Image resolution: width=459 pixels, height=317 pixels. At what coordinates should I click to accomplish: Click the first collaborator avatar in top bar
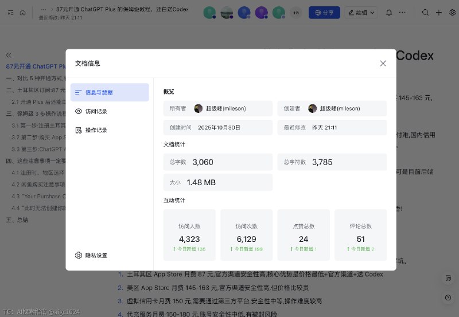(x=209, y=13)
